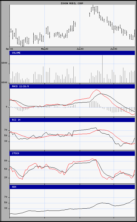Click the red MACD line peak

coord(96,90)
